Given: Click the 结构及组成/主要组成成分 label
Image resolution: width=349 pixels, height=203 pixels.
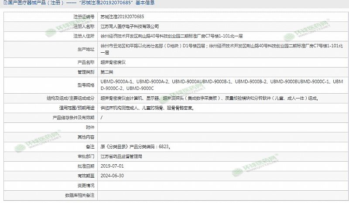Looking at the screenshot, I should click(x=71, y=98).
